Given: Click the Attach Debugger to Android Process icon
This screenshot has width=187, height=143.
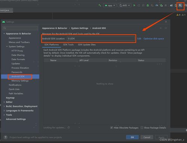Looking at the screenshot, I should (x=161, y=5).
